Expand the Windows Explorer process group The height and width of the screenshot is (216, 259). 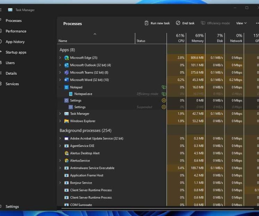(x=60, y=121)
